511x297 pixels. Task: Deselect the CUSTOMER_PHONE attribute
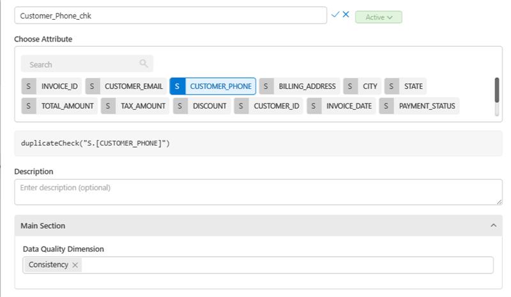pyautogui.click(x=213, y=86)
